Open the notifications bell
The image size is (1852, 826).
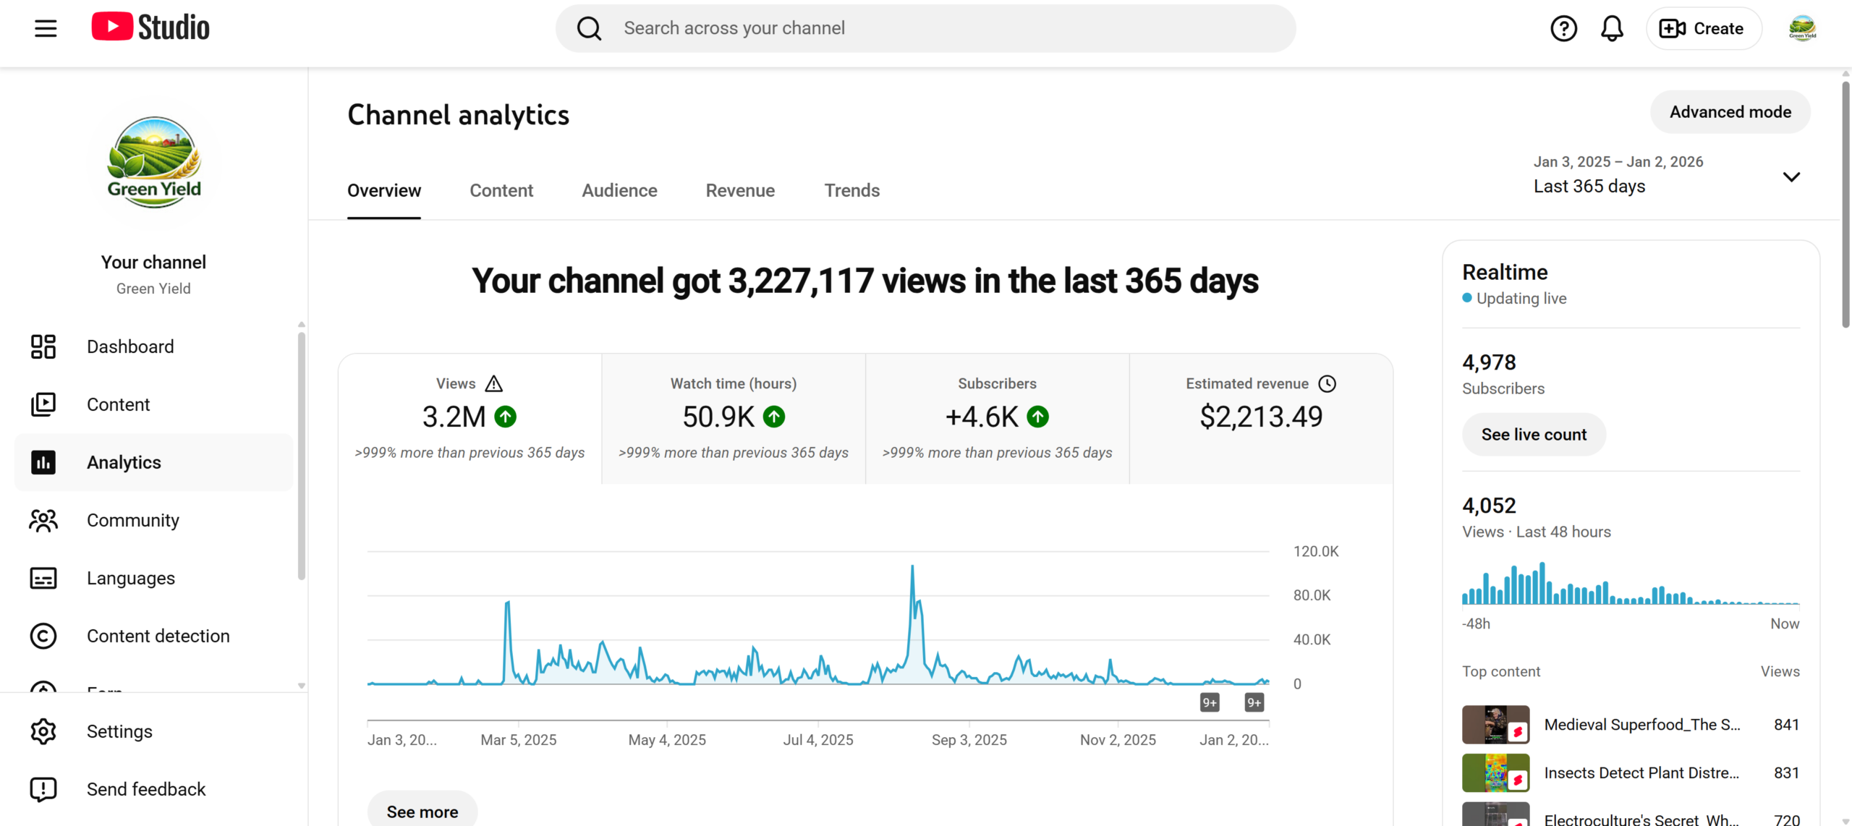[1612, 28]
